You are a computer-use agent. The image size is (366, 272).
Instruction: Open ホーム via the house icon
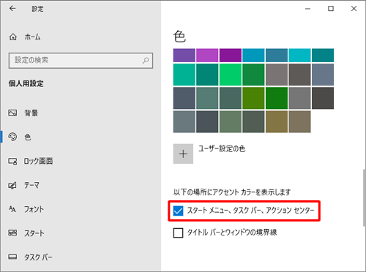click(13, 37)
